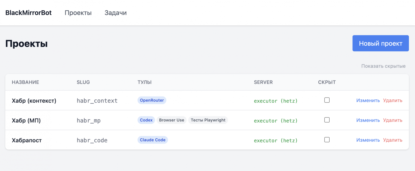Click the Тесты Playwright tool badge
The image size is (415, 171).
208,120
